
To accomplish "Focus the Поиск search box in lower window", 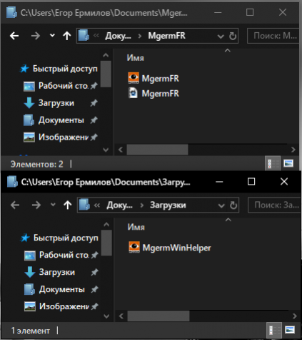I will click(275, 205).
